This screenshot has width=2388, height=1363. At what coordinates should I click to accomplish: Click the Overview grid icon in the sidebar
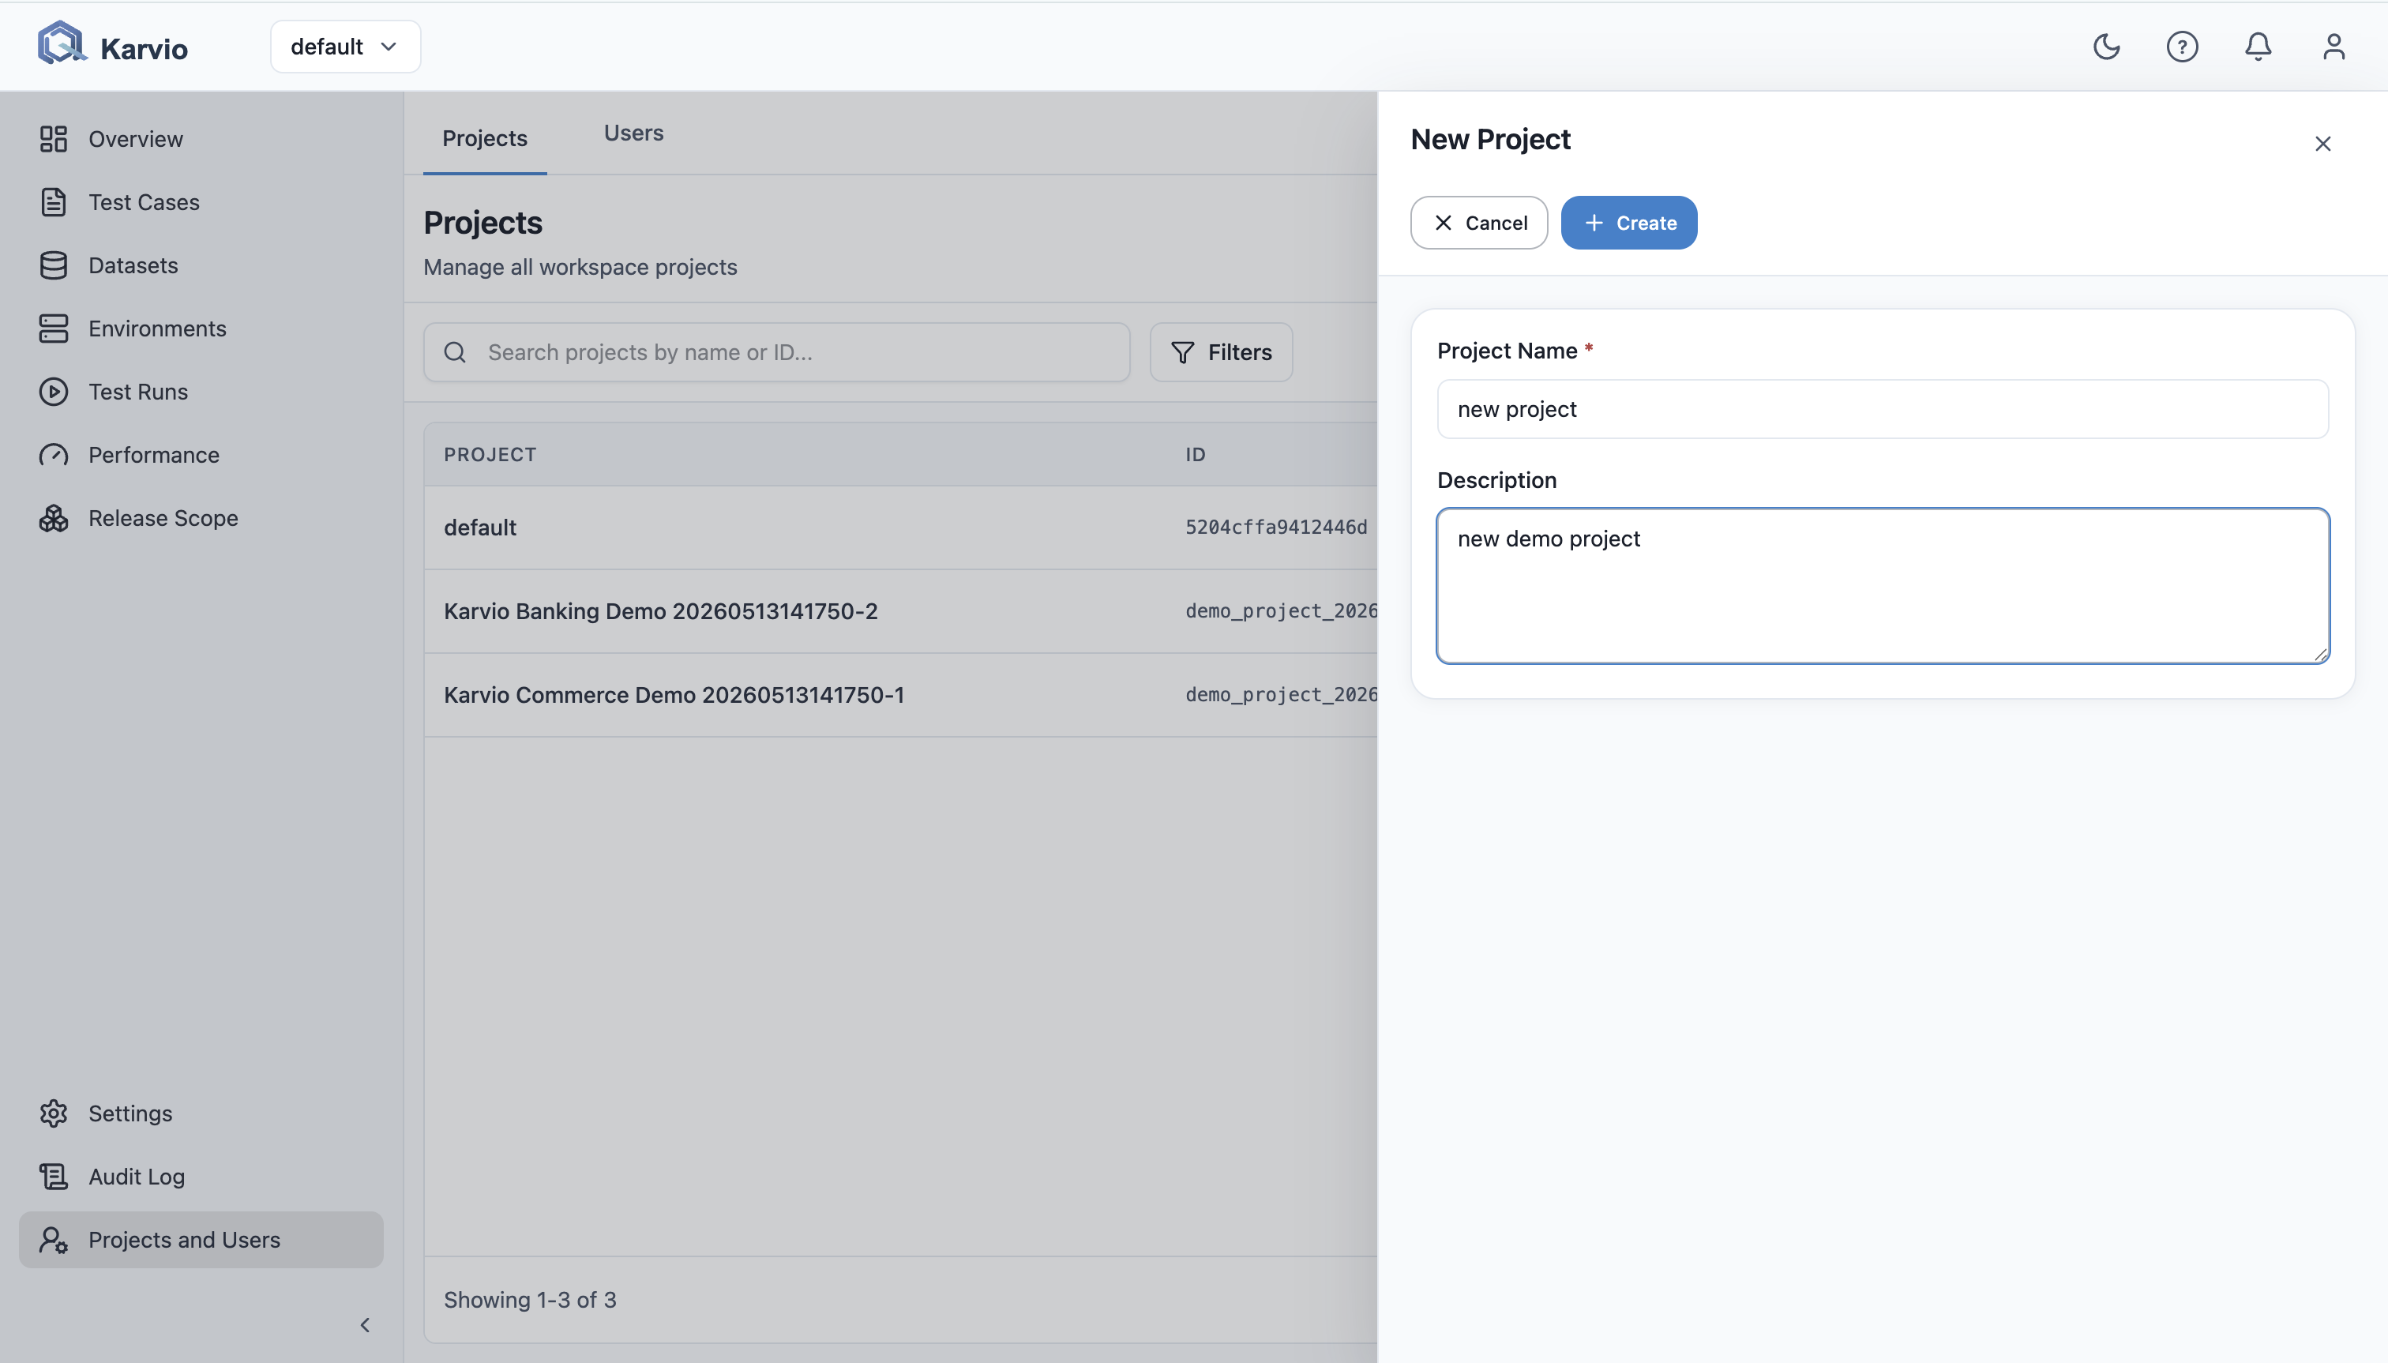[x=54, y=138]
